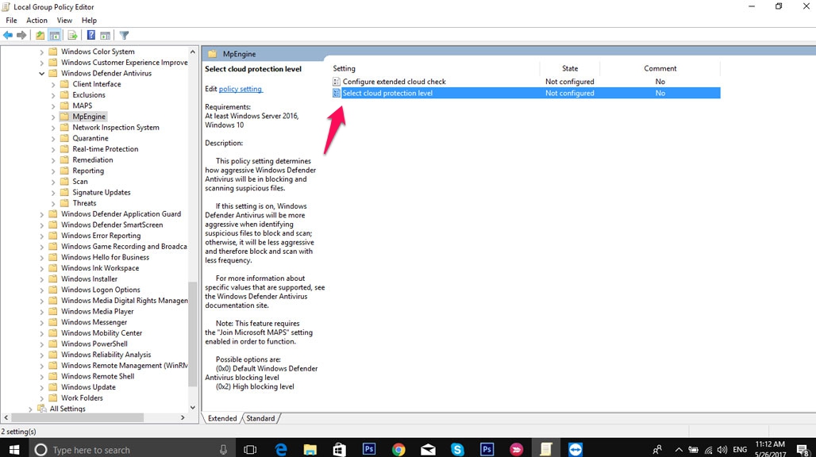Open the Action menu
This screenshot has width=816, height=457.
(x=37, y=21)
